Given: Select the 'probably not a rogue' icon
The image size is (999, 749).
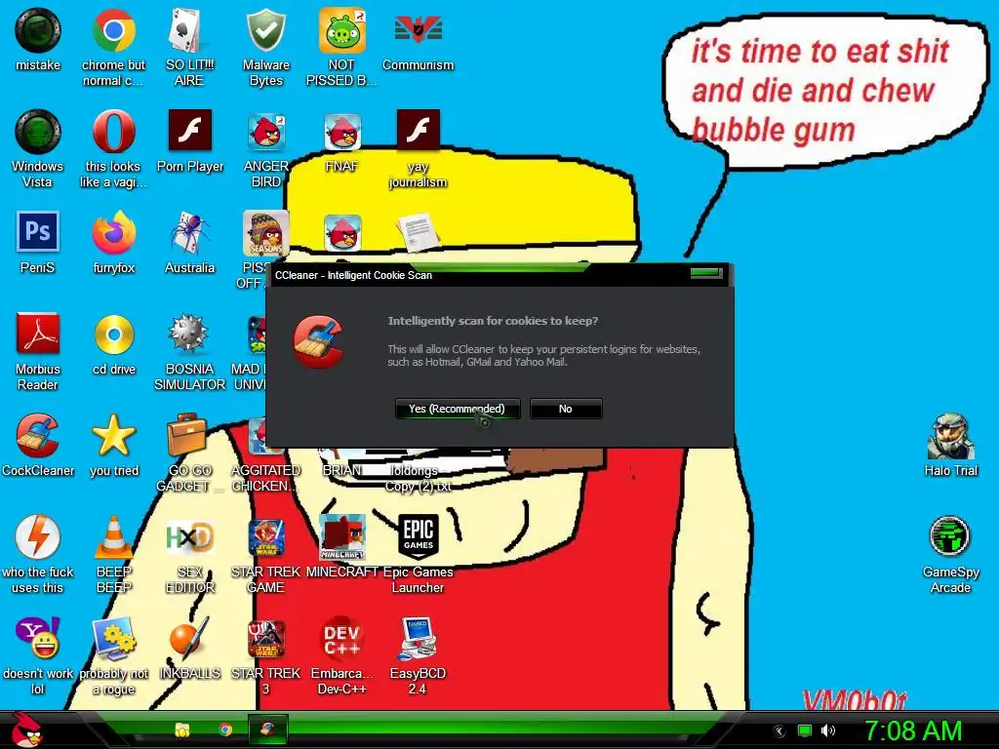Looking at the screenshot, I should pyautogui.click(x=114, y=655).
